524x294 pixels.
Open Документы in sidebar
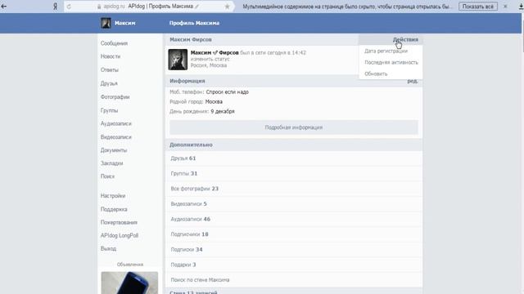click(x=114, y=150)
